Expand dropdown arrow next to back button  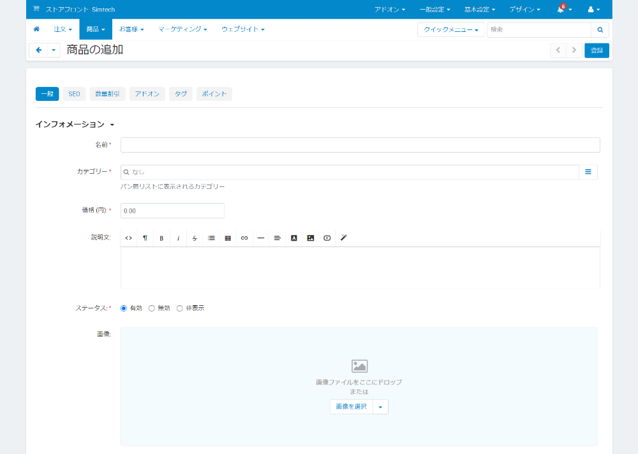[x=54, y=50]
